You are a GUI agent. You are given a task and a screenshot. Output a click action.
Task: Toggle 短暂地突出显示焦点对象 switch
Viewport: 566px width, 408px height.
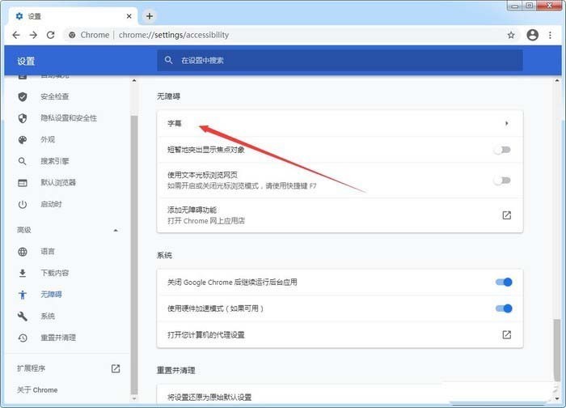click(x=503, y=150)
